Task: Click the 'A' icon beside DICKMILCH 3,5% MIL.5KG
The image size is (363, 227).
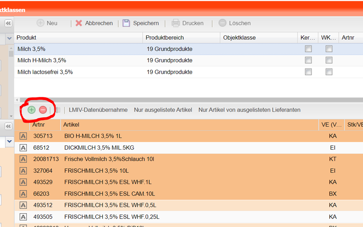Action: pyautogui.click(x=23, y=147)
